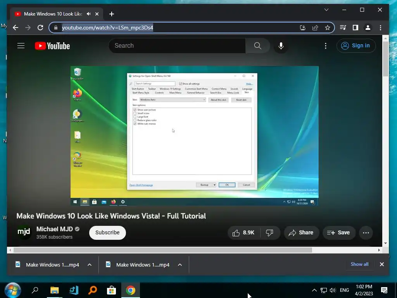Screen dimensions: 397x298
Task: Click the YouTube Search field
Action: pos(177,46)
